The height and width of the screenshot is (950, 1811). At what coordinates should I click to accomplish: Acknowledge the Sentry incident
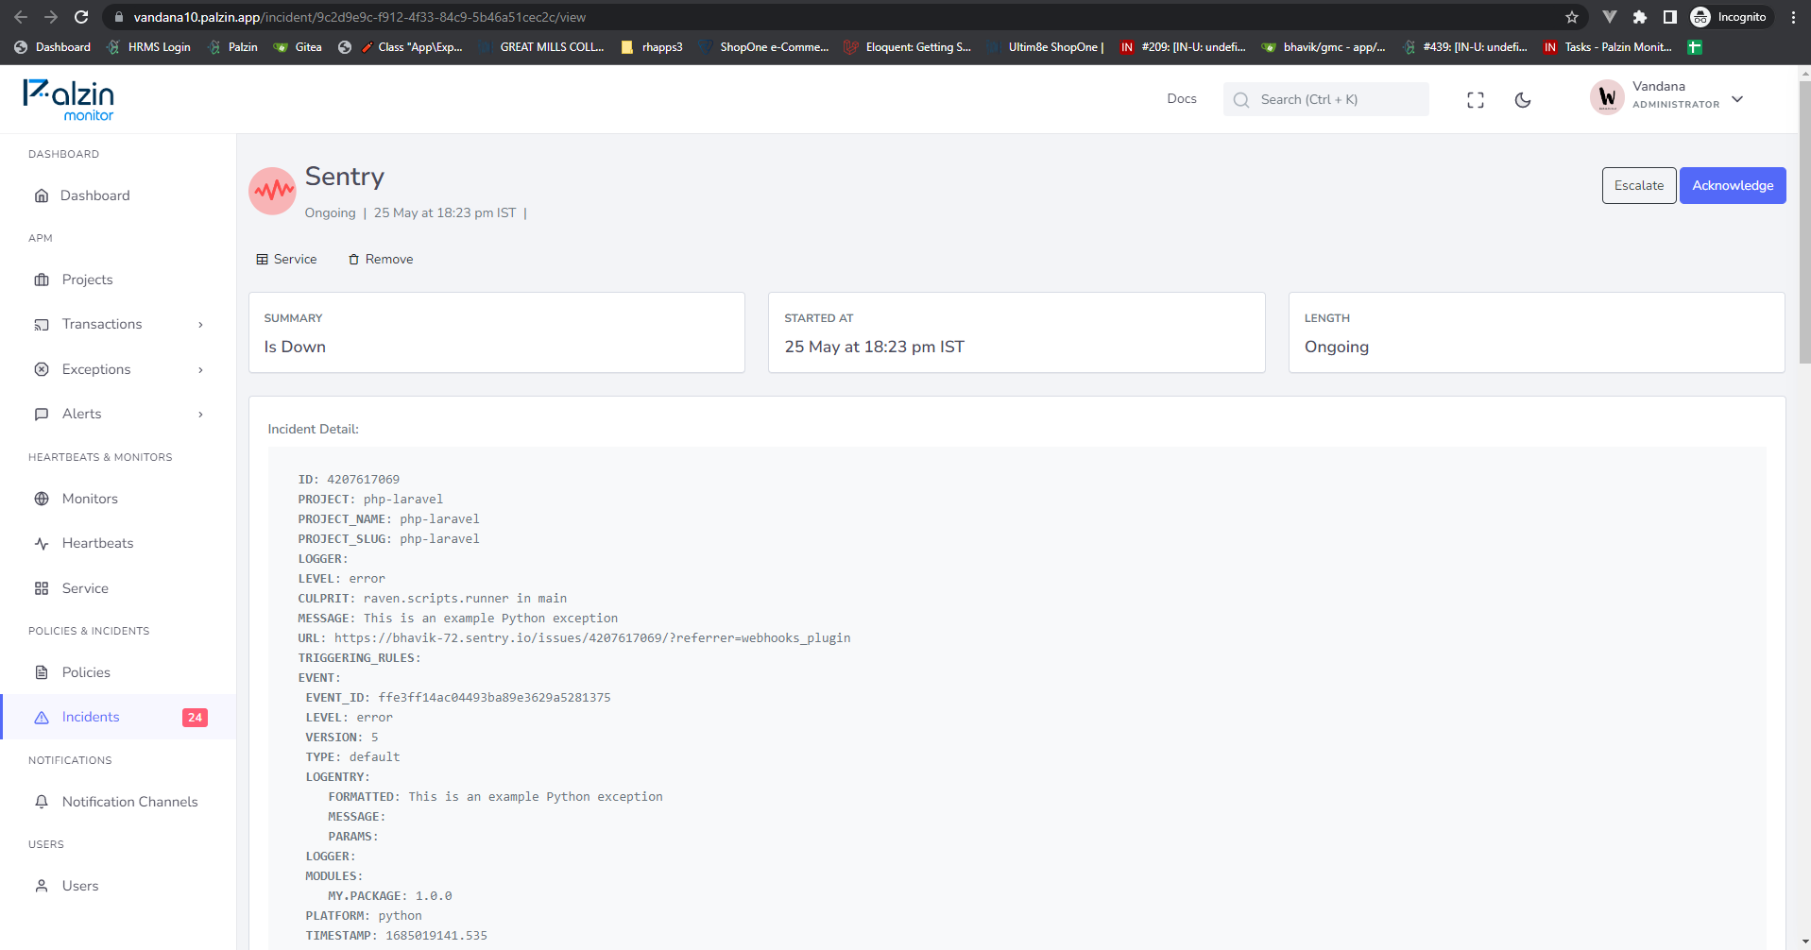[1733, 185]
